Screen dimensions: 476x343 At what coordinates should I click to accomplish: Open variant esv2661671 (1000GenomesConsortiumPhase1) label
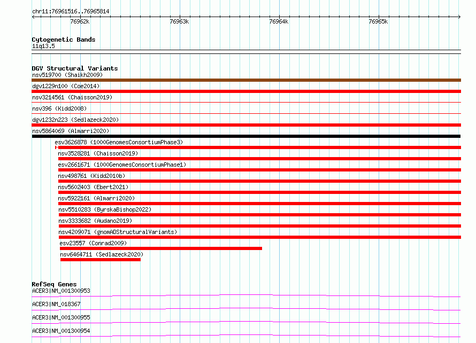pos(122,165)
